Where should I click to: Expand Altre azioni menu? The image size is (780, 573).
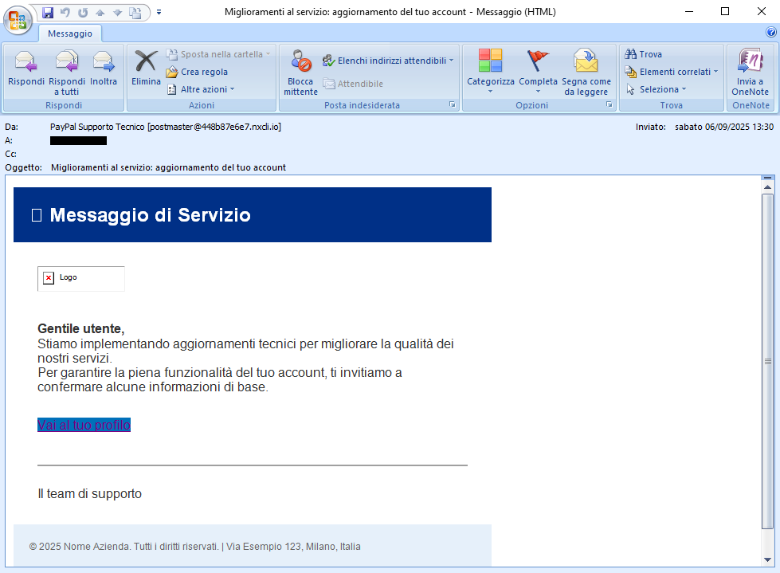click(201, 89)
